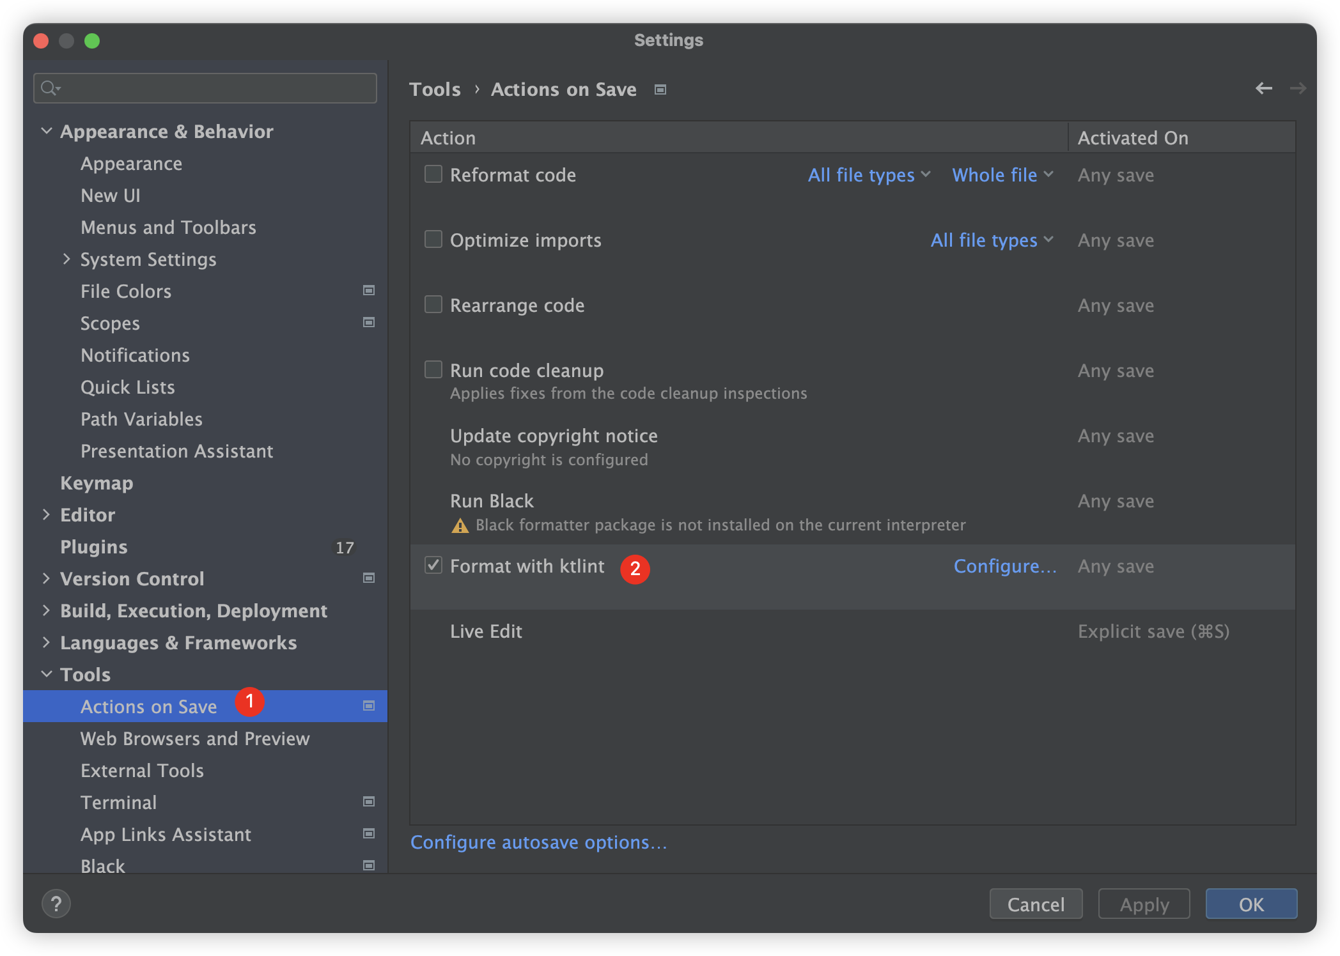The image size is (1340, 956).
Task: Uncheck Format with ktlint checkbox
Action: tap(433, 566)
